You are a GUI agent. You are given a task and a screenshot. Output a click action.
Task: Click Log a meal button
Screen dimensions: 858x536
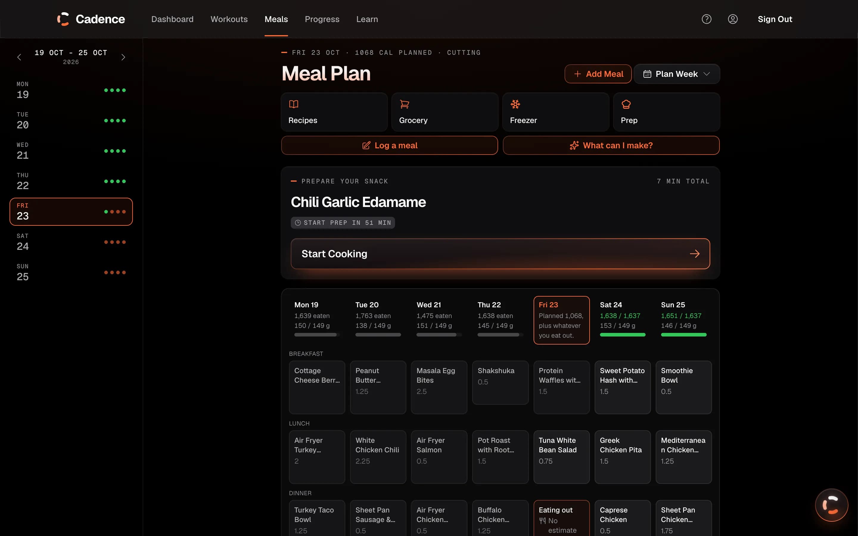click(x=389, y=145)
